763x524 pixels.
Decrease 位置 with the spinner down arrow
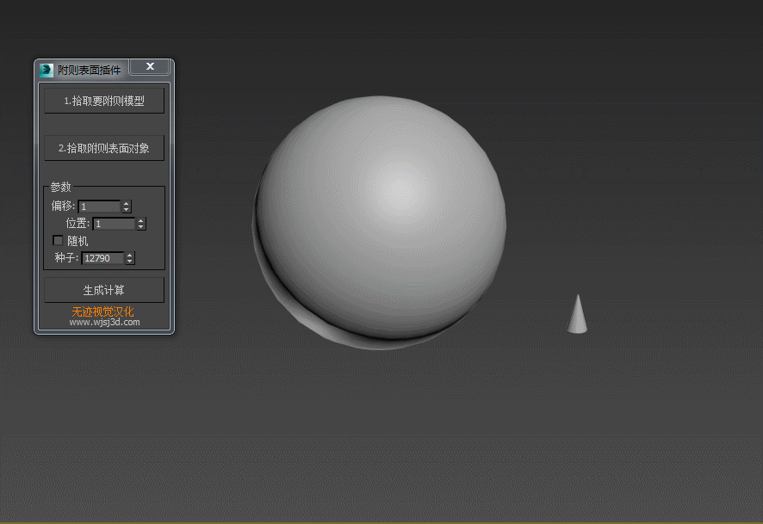141,227
